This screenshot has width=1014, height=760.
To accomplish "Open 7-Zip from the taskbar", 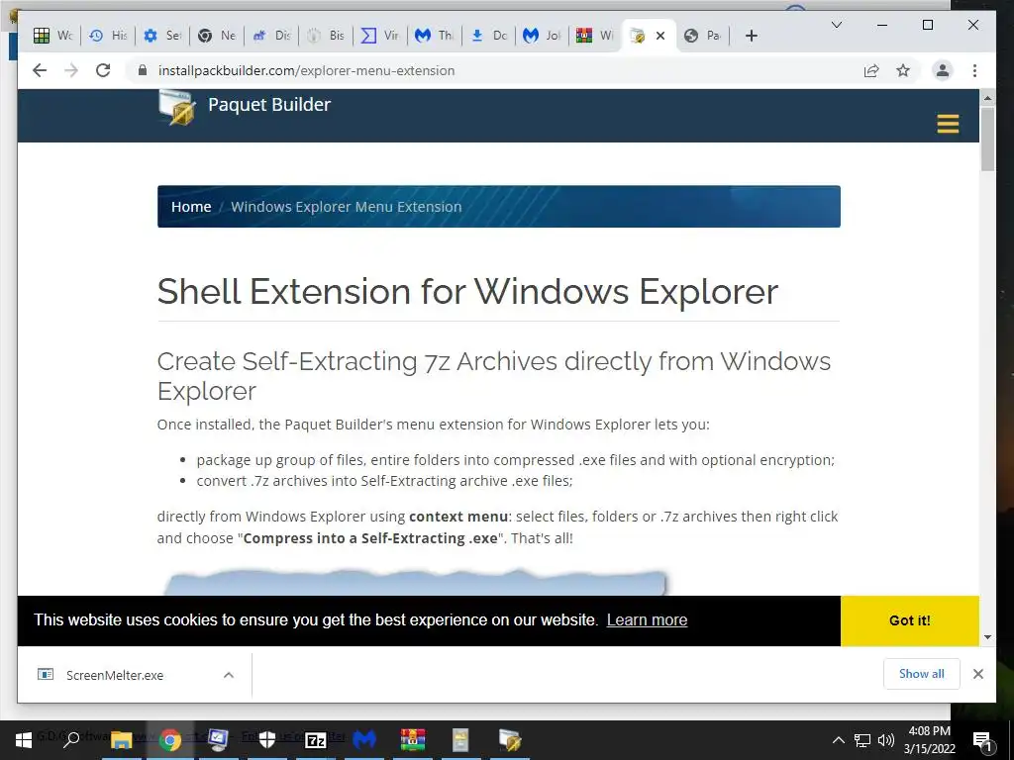I will click(316, 740).
